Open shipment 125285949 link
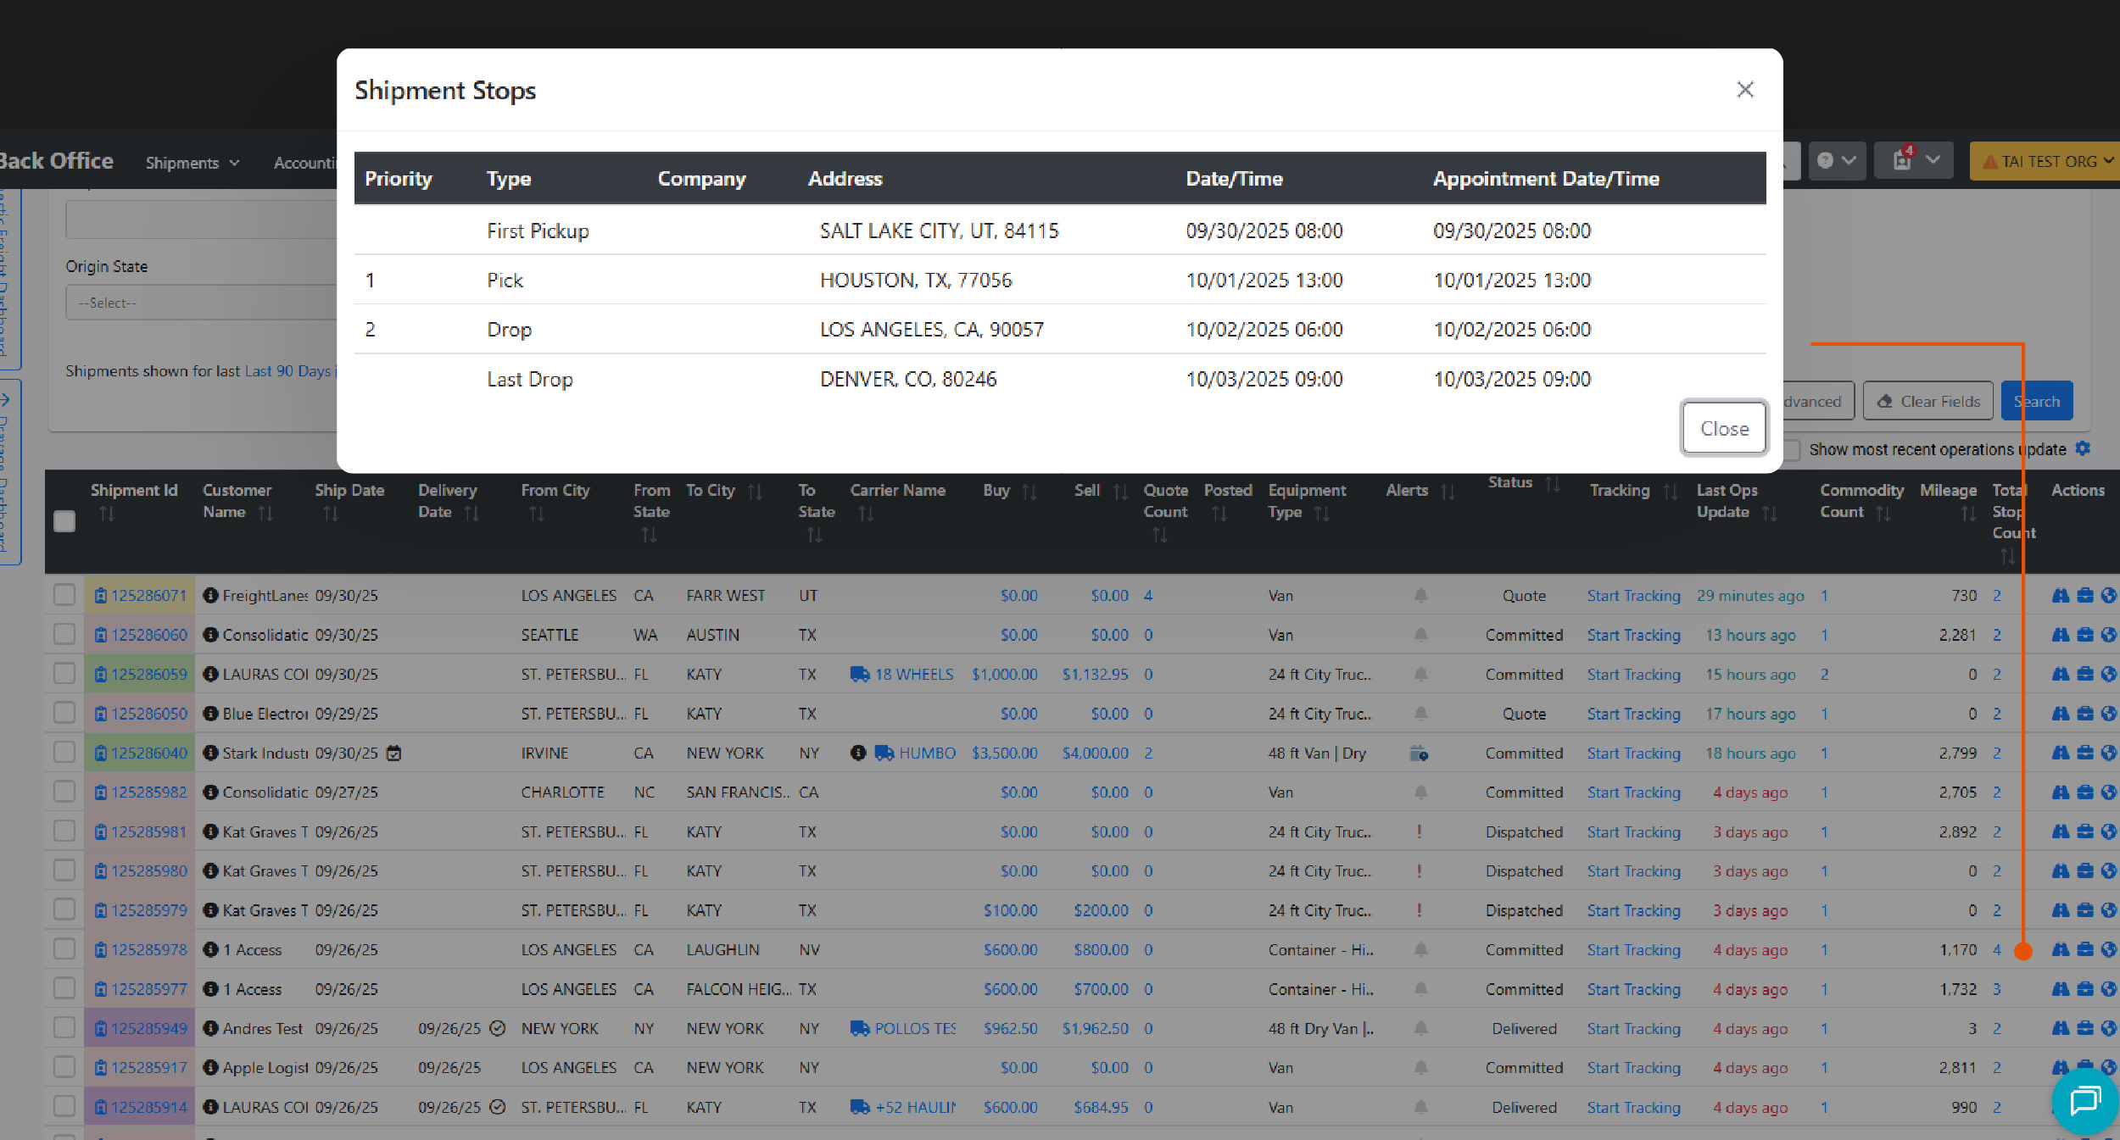The width and height of the screenshot is (2120, 1140). [149, 1029]
